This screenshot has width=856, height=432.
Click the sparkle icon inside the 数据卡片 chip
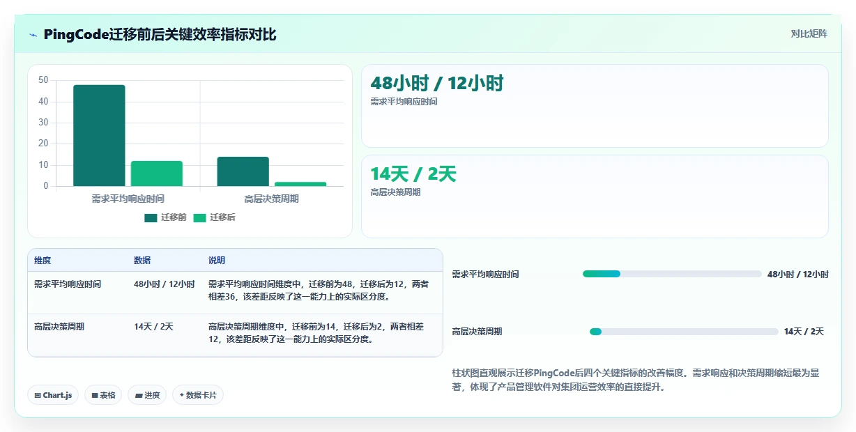click(182, 395)
